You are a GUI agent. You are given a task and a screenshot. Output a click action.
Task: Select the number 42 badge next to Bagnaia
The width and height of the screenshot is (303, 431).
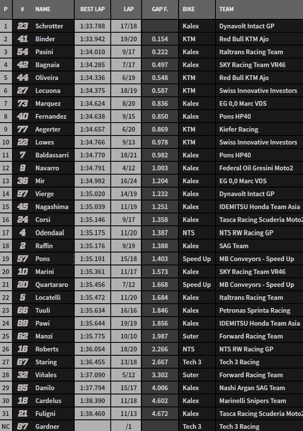[22, 65]
